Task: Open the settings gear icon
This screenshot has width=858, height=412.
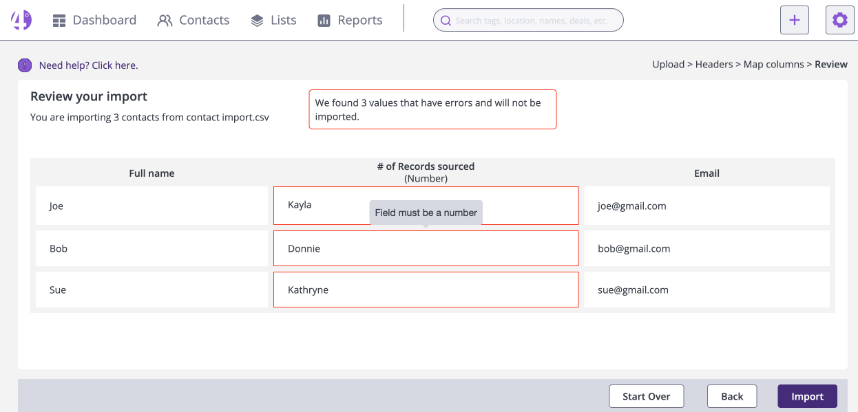Action: [839, 20]
